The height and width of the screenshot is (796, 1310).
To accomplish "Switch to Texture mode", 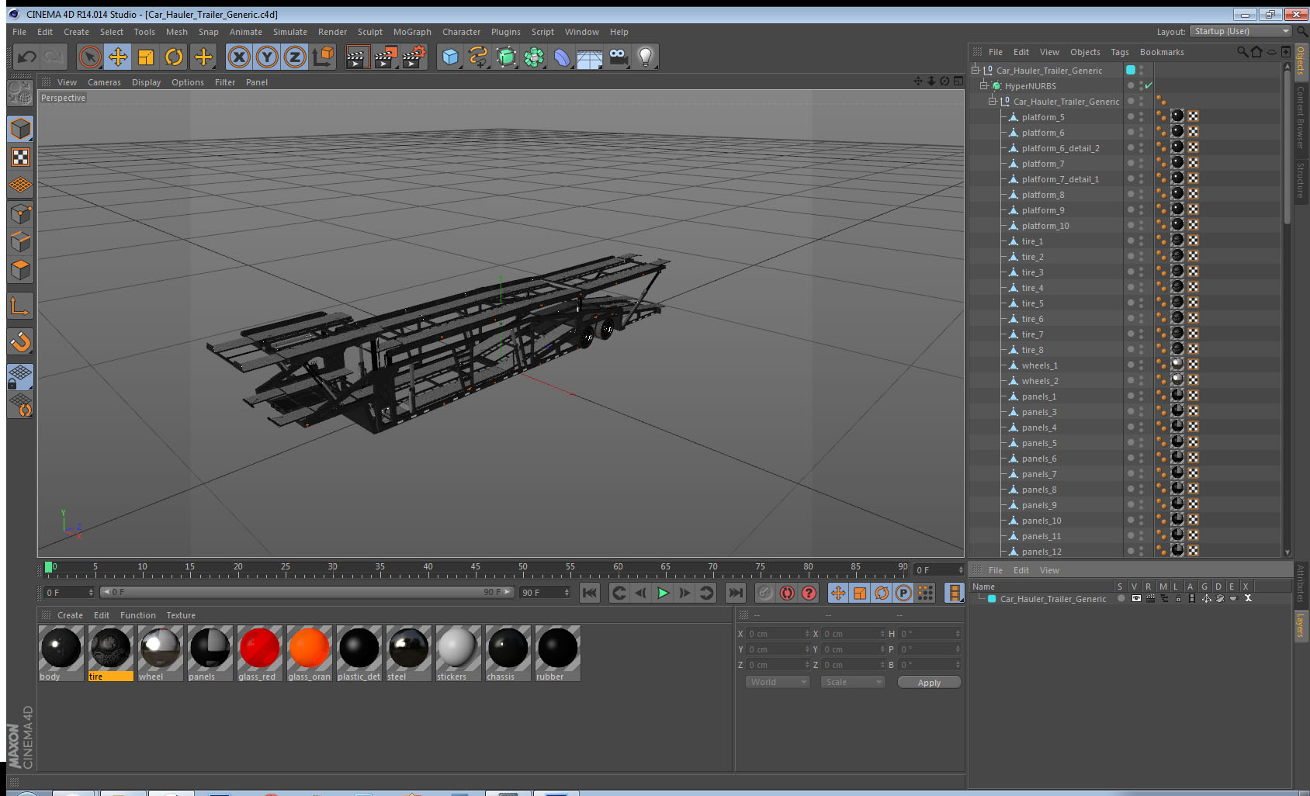I will click(x=20, y=157).
